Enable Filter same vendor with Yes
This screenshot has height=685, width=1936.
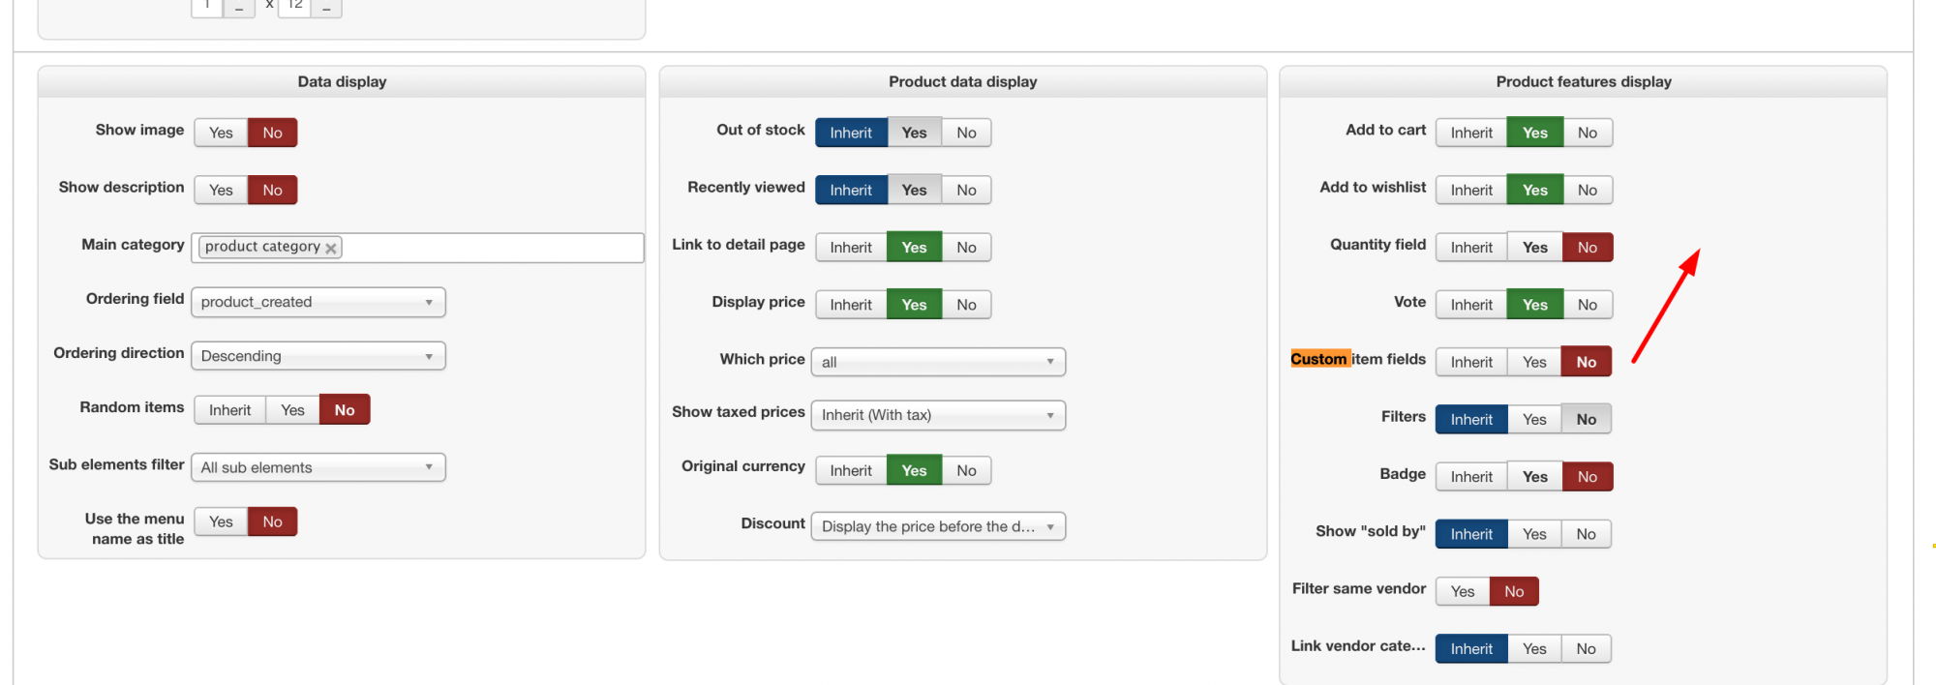click(1463, 591)
